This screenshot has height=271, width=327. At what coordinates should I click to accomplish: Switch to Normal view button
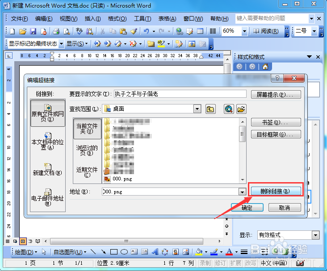click(x=8, y=242)
